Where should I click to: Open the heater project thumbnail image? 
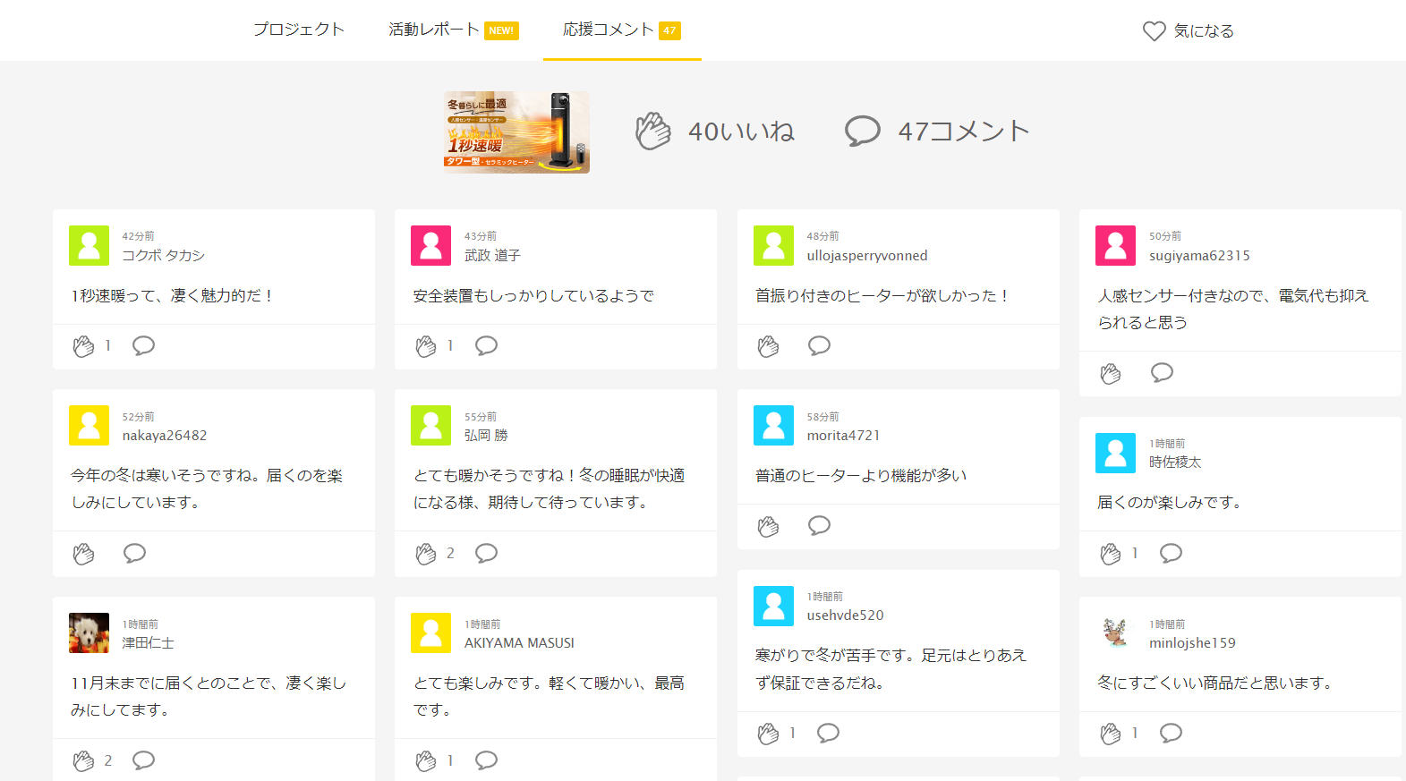click(x=516, y=132)
